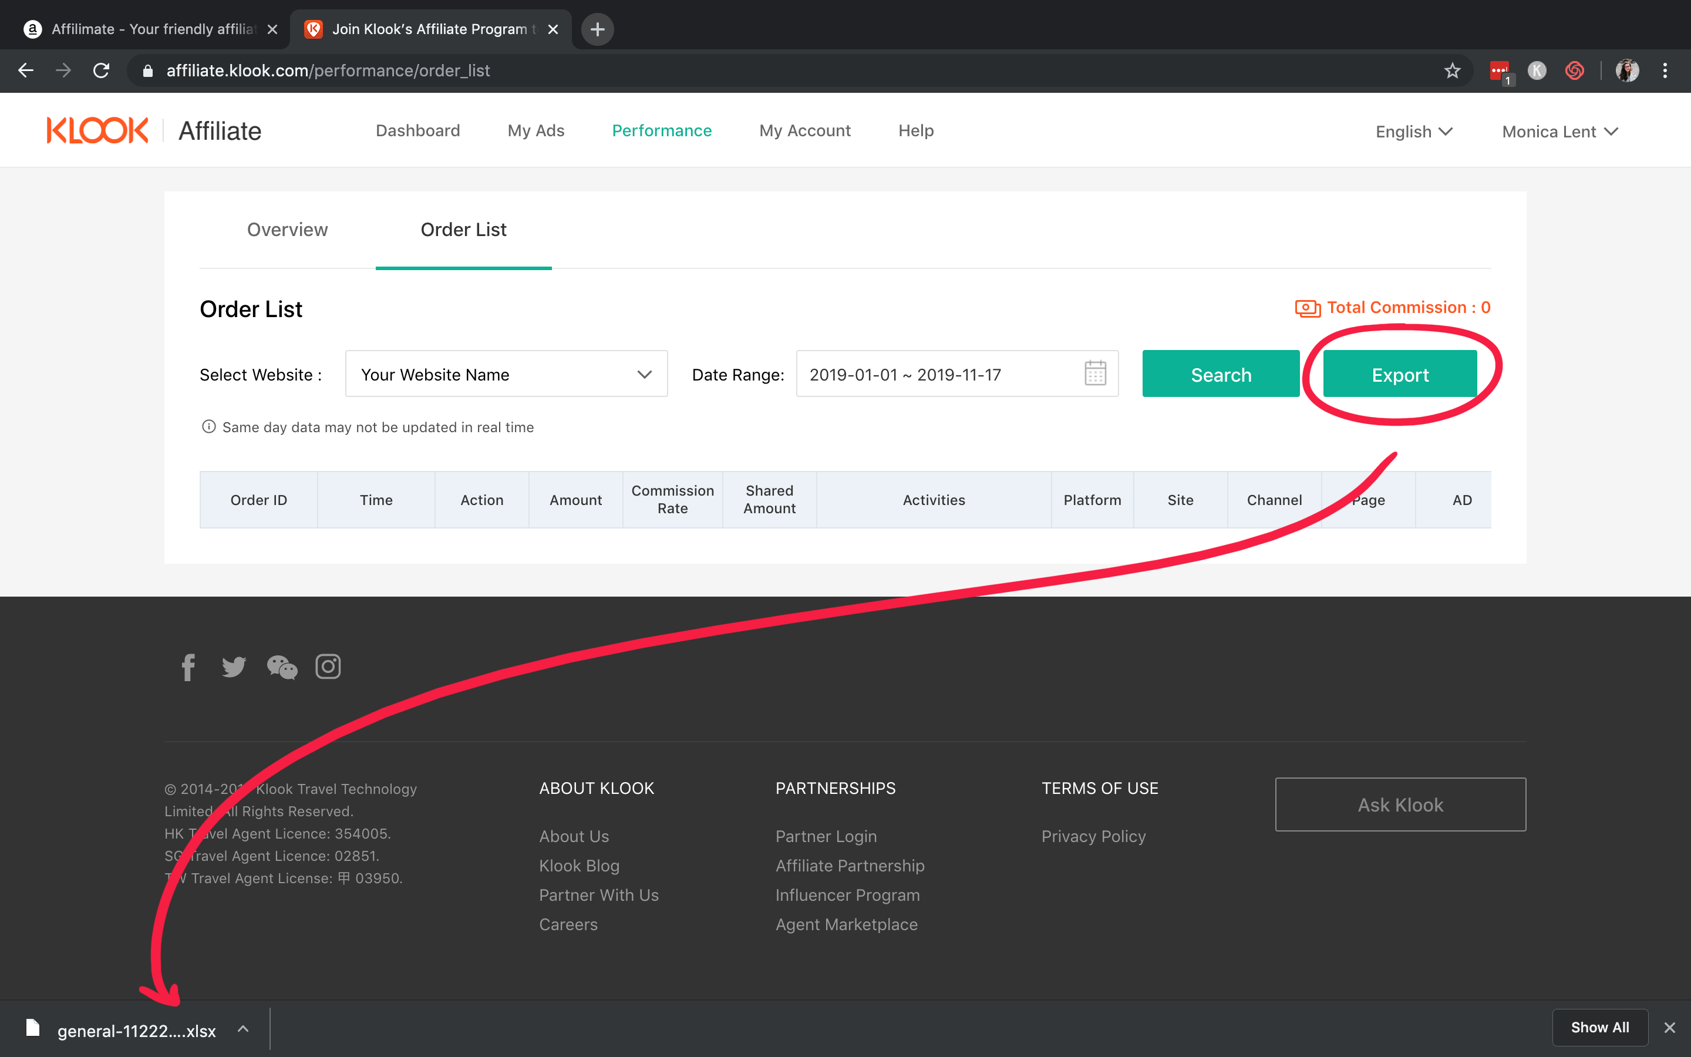Switch to the Overview tab
The image size is (1691, 1057).
[287, 229]
